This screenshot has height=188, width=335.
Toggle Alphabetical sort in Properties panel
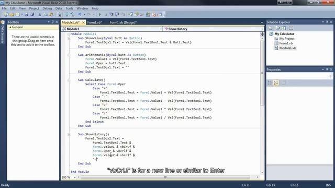276,83
